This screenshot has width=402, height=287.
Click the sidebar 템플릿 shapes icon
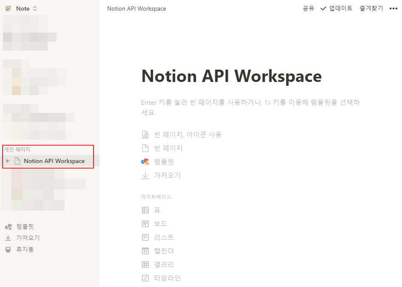pos(8,227)
